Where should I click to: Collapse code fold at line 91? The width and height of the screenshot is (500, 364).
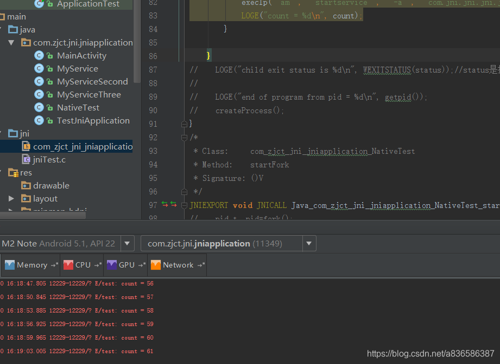pos(184,124)
